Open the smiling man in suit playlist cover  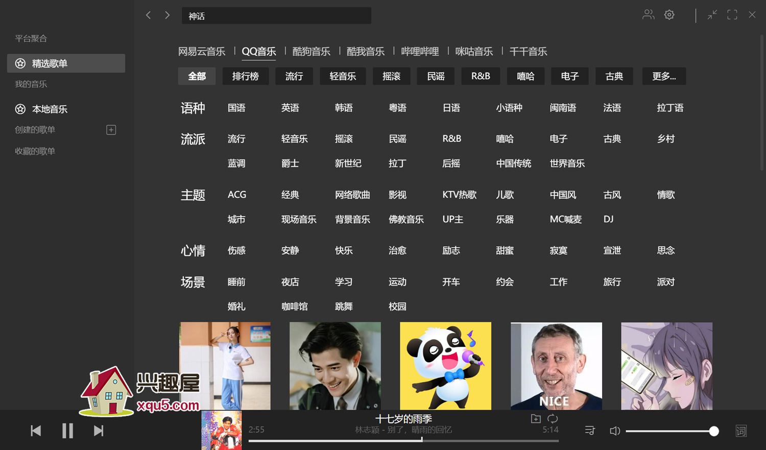tap(335, 366)
